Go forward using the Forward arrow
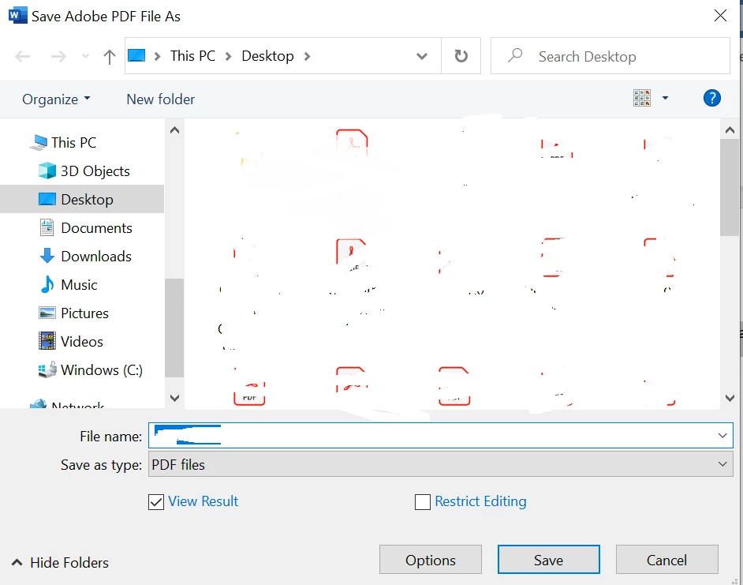 coord(58,57)
